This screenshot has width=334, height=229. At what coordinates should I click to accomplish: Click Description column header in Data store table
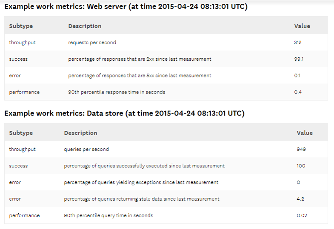pyautogui.click(x=80, y=133)
